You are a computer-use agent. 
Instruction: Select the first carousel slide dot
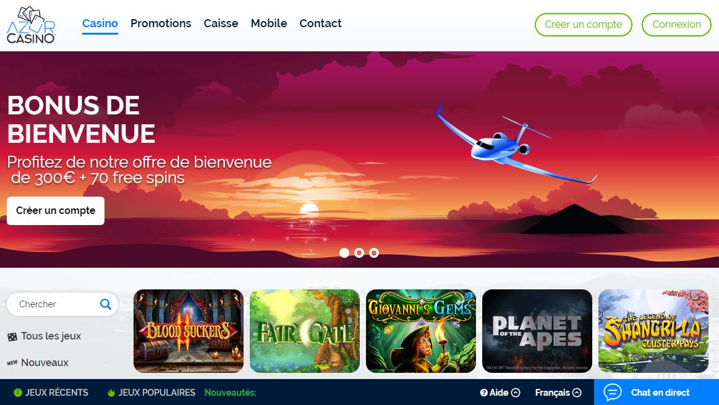coord(344,253)
